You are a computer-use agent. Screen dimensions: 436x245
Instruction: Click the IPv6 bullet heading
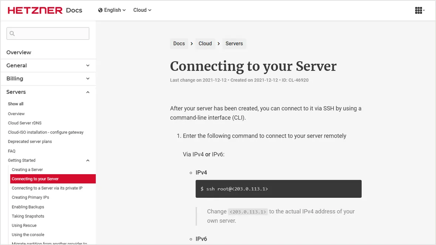[201, 239]
